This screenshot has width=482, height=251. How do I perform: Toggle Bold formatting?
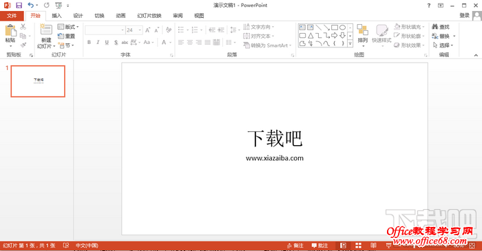pyautogui.click(x=89, y=43)
